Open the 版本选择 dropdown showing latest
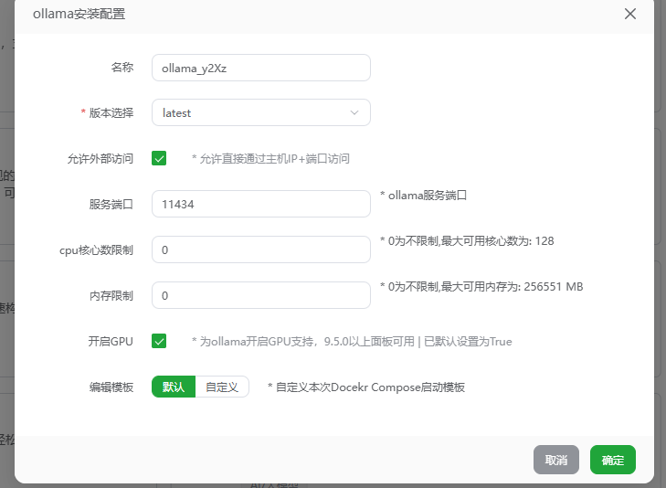Image resolution: width=666 pixels, height=488 pixels. (x=251, y=112)
